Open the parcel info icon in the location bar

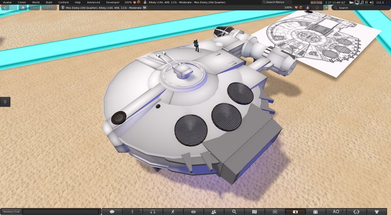tap(63, 8)
